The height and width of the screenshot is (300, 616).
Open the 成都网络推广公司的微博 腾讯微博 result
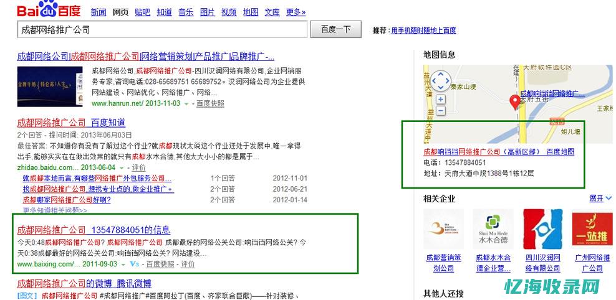coord(84,283)
